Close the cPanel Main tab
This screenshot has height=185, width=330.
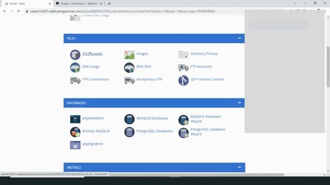49,4
